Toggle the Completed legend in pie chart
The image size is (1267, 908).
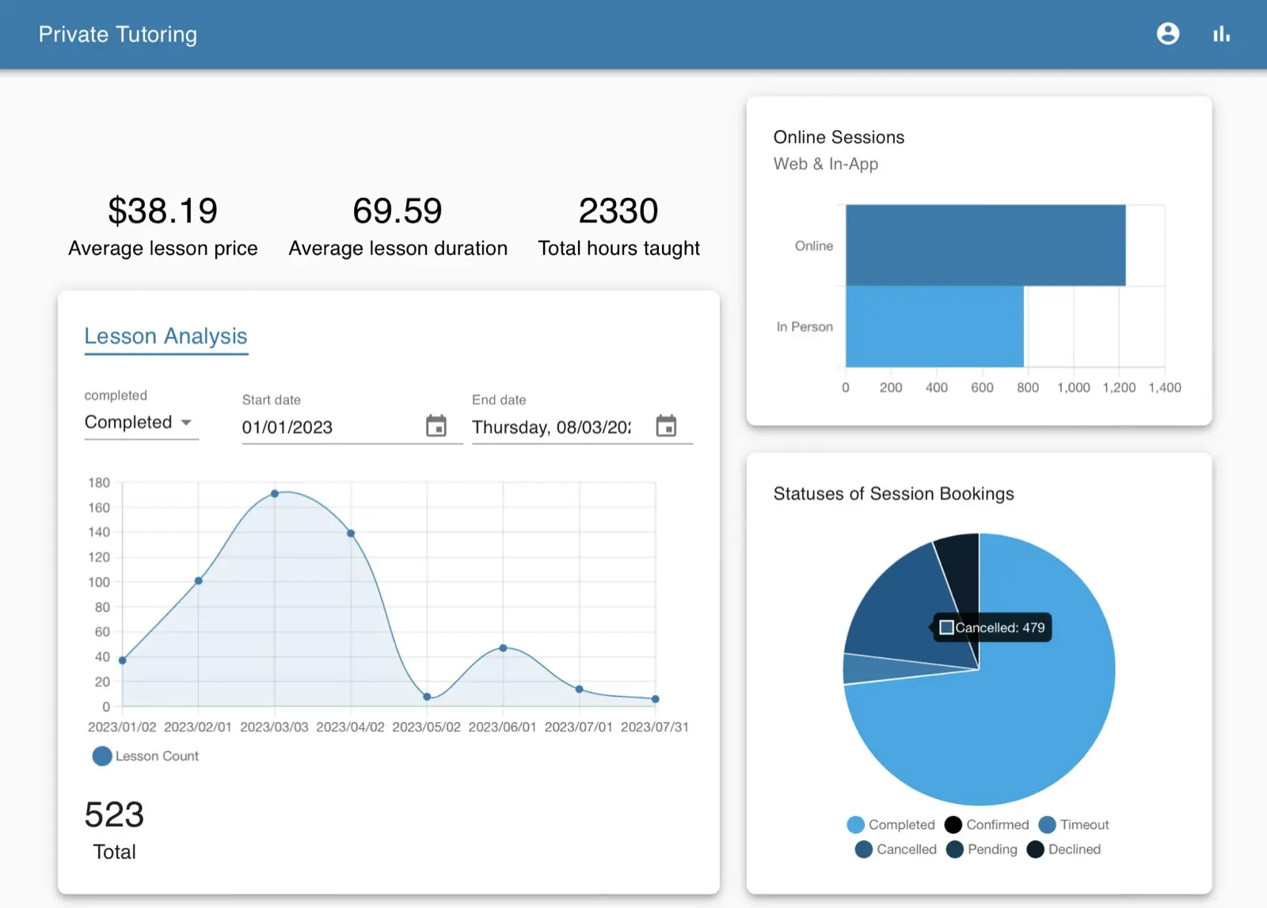coord(891,825)
